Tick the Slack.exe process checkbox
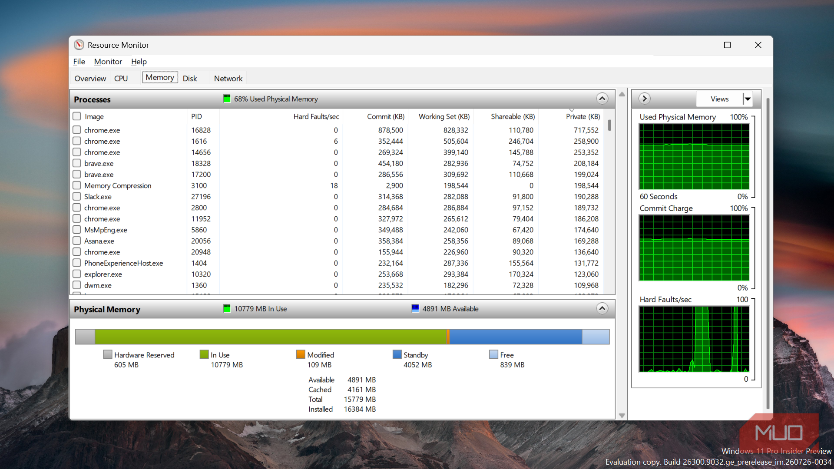 coord(77,196)
